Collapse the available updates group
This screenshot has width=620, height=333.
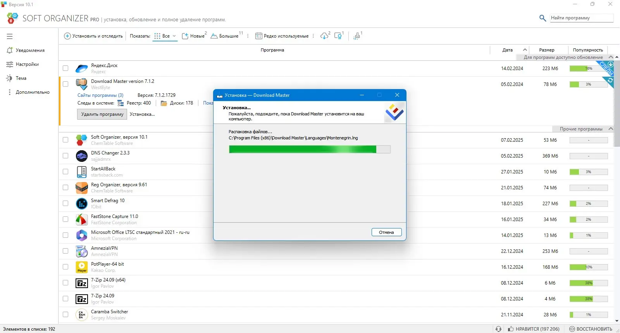pos(611,57)
